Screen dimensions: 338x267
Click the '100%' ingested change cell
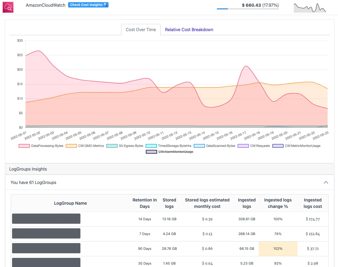click(278, 219)
